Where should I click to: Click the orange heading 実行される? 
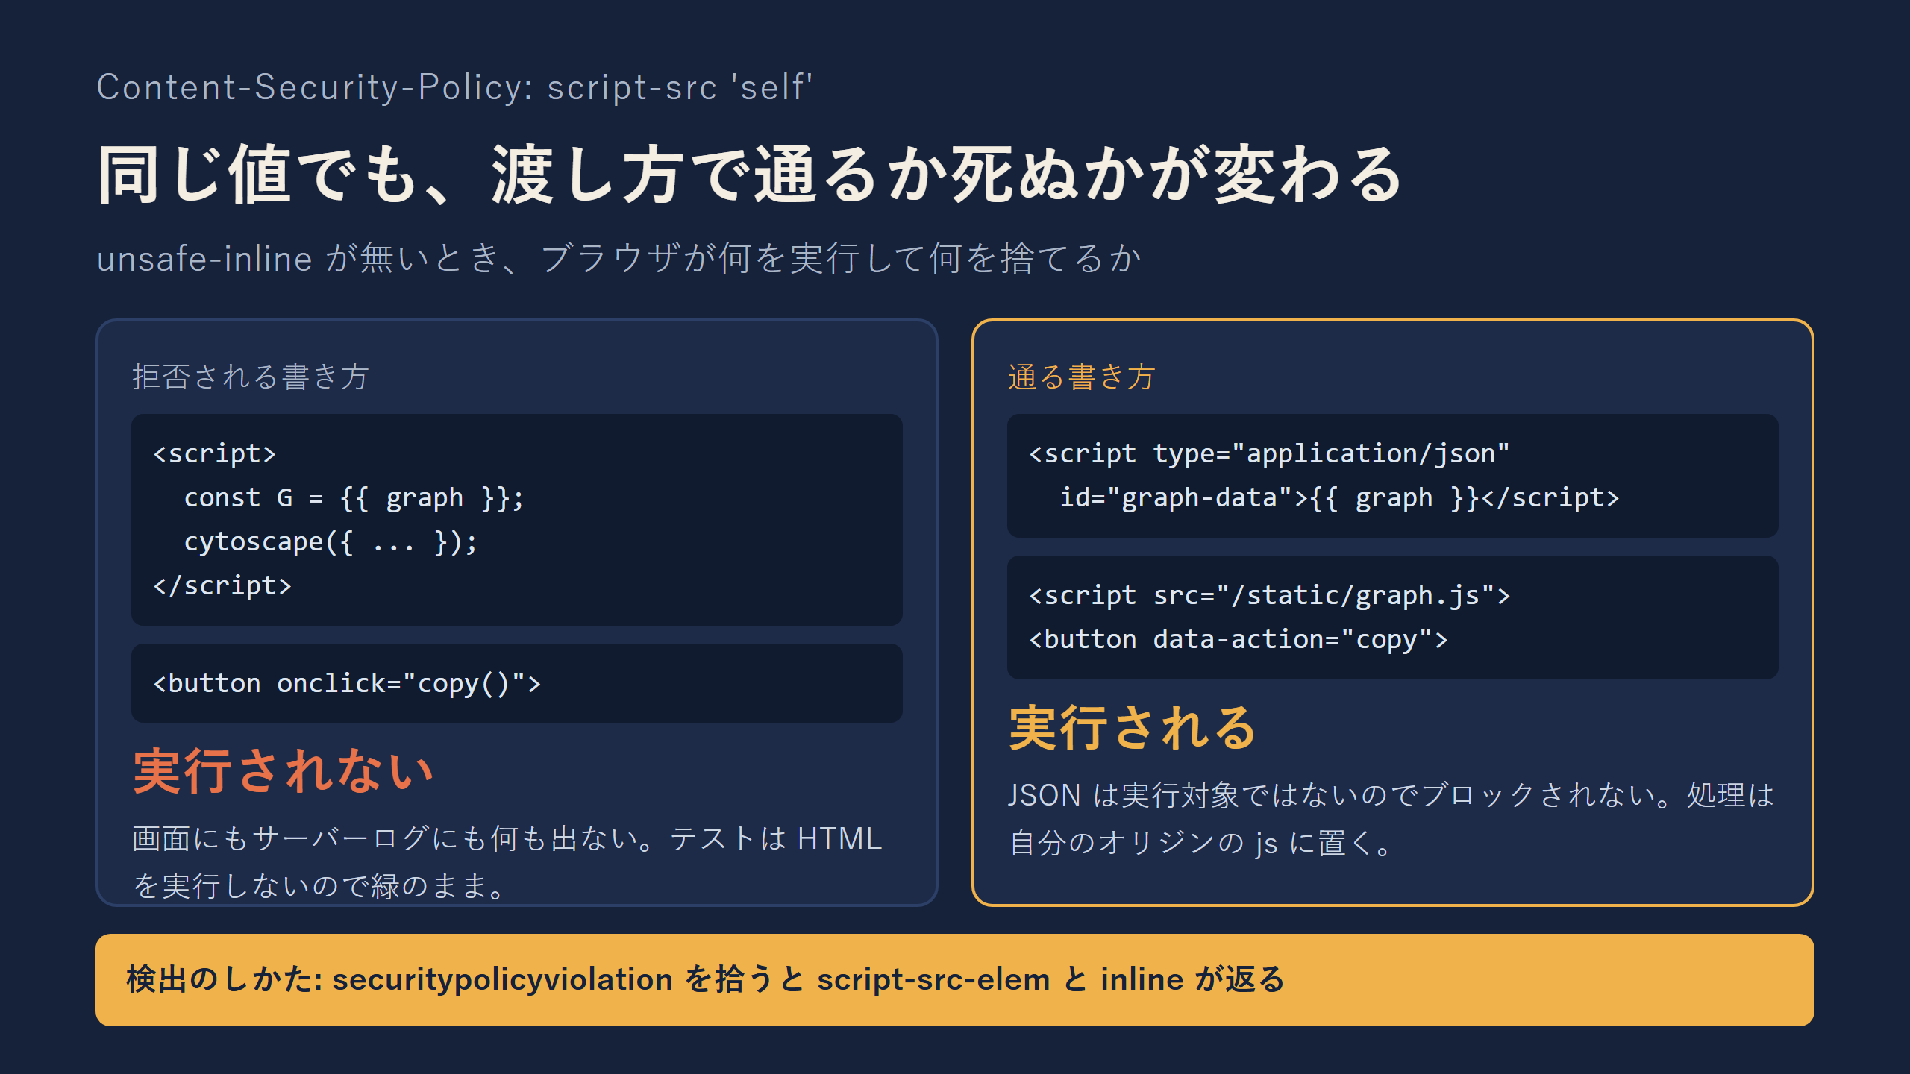click(1133, 728)
